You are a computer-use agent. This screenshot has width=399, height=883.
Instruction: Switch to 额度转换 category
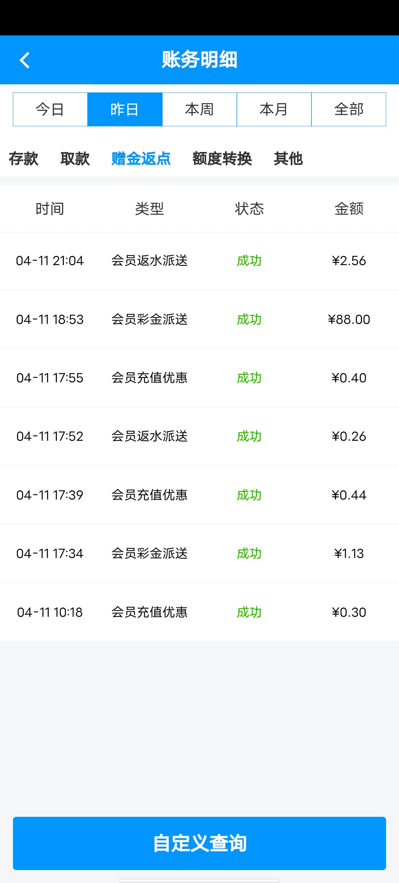tap(222, 159)
